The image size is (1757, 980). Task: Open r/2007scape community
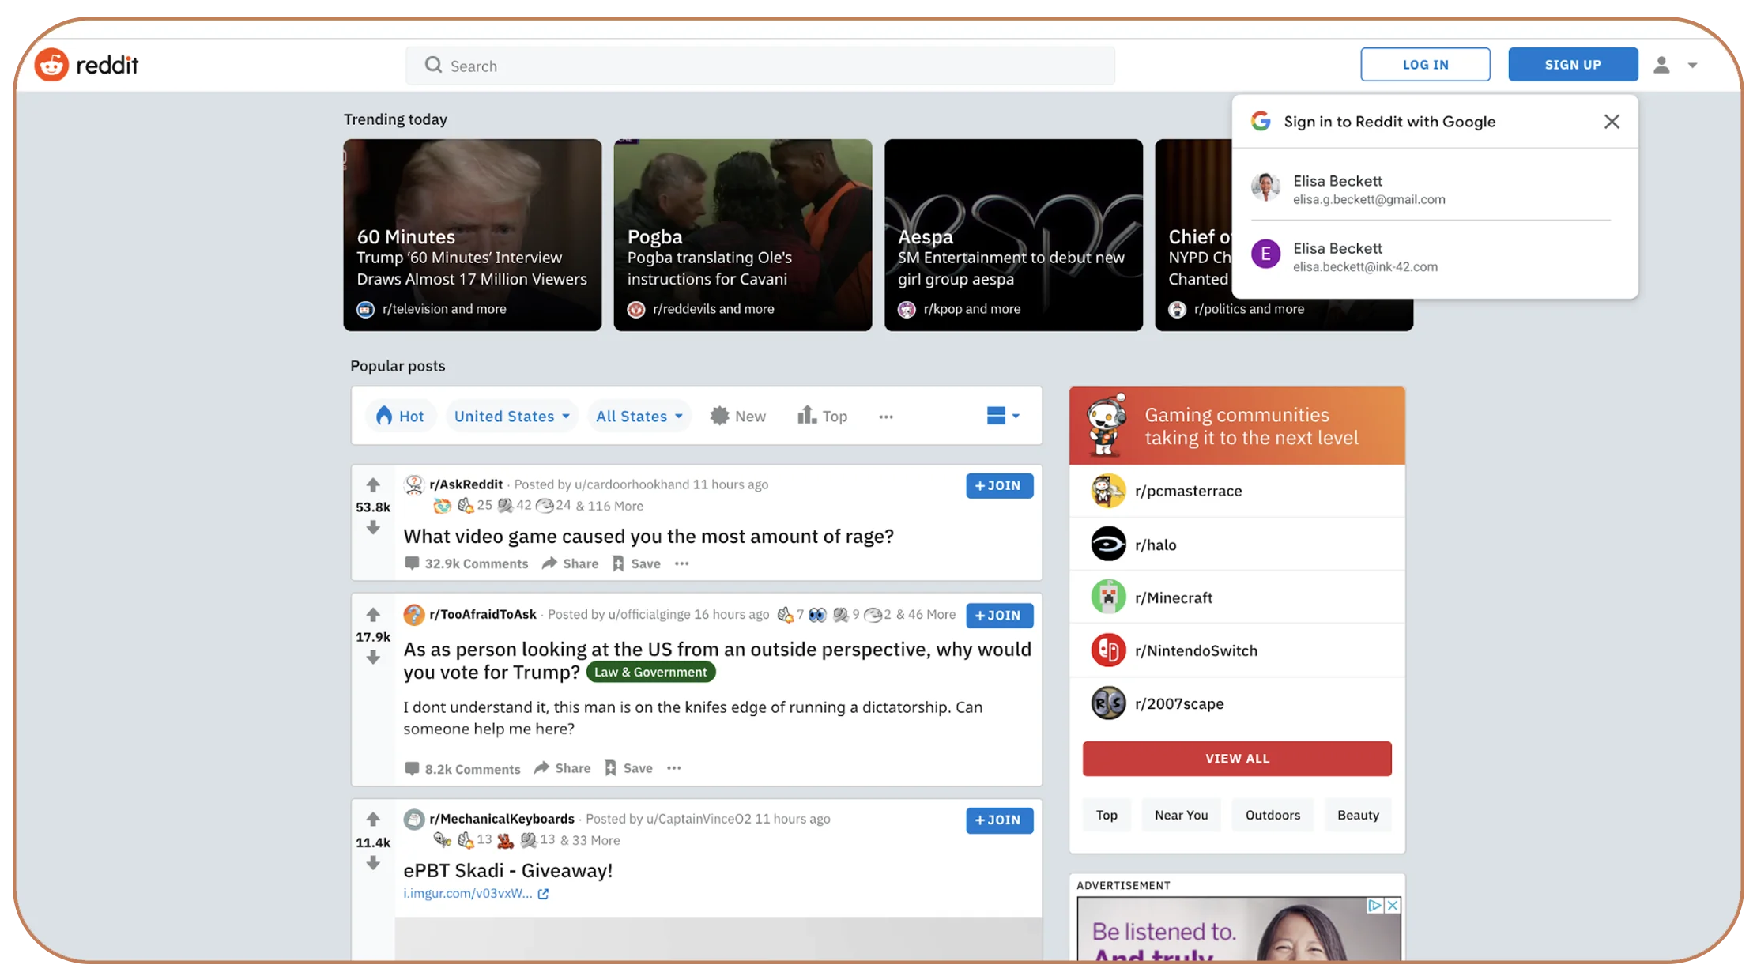tap(1237, 703)
